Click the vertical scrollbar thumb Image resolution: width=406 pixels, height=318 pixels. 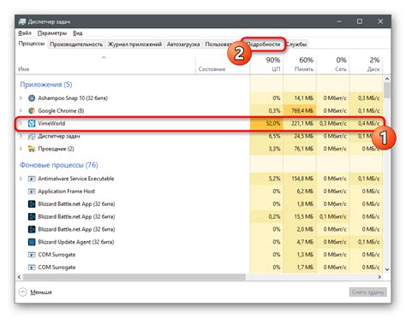(x=387, y=91)
